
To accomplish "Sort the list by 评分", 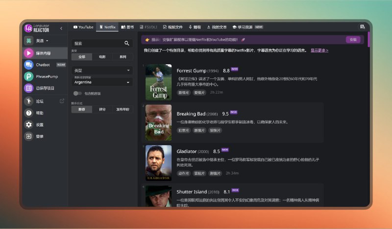I will [102, 109].
